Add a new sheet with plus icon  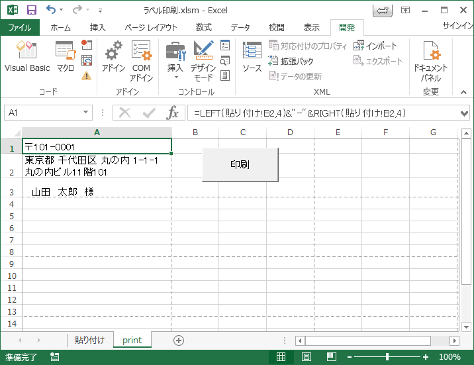[x=179, y=340]
